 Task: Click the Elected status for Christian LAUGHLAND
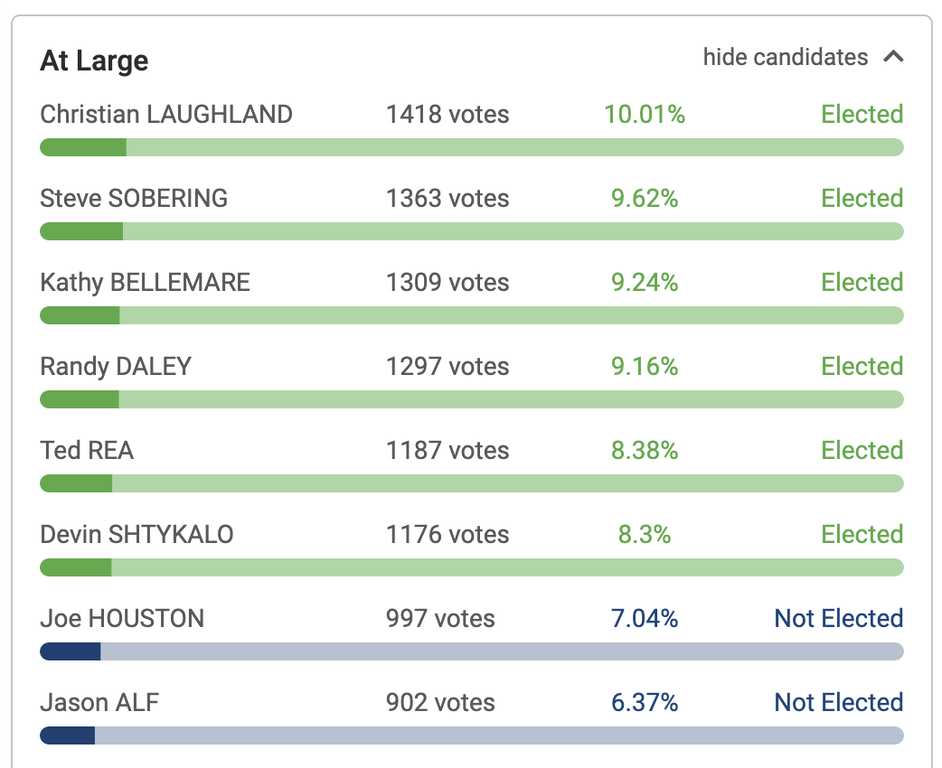tap(862, 115)
